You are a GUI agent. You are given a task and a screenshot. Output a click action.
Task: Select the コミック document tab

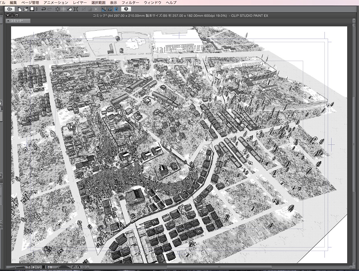pyautogui.click(x=16, y=20)
